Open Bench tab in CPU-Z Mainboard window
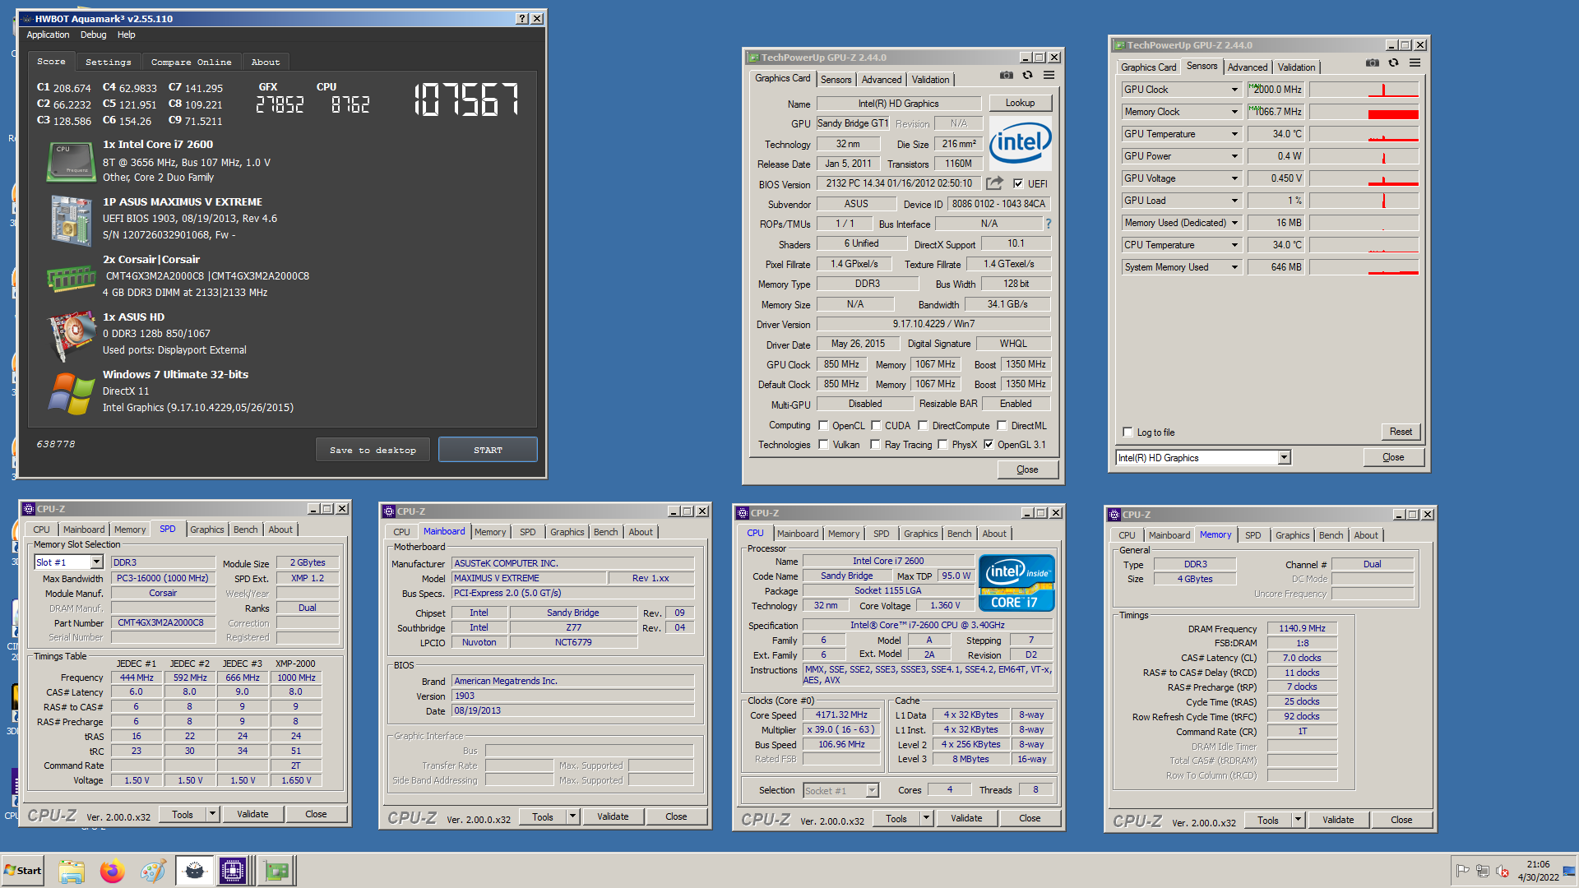This screenshot has height=888, width=1579. (605, 532)
